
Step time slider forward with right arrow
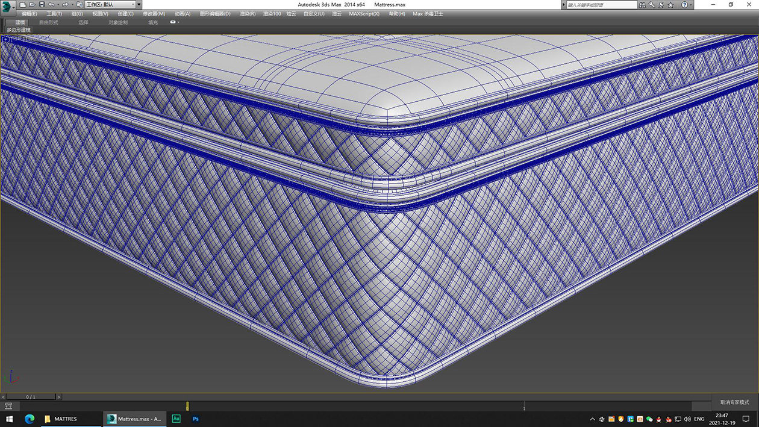(x=58, y=397)
